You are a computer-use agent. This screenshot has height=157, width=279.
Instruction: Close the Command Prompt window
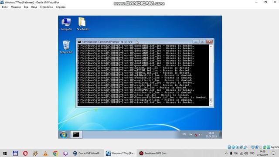point(209,42)
